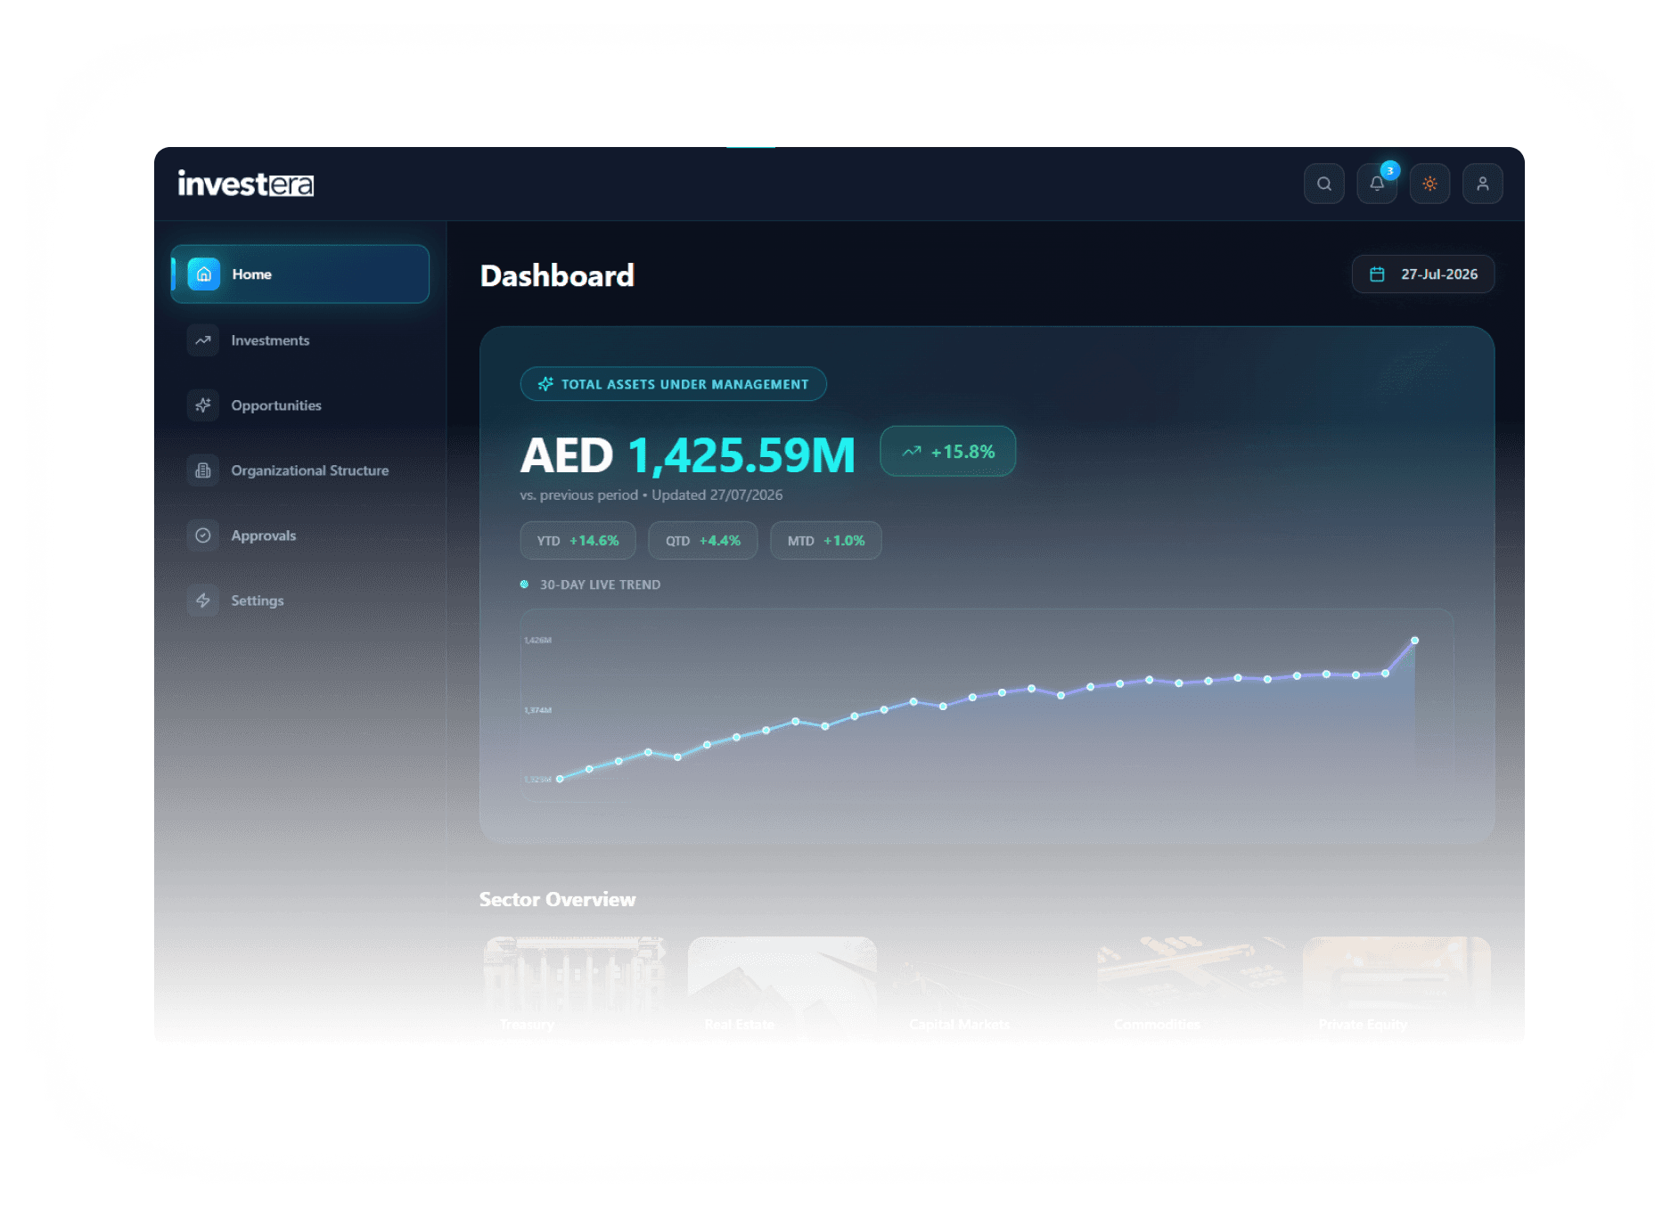Go to Opportunities section
This screenshot has height=1210, width=1679.
(299, 405)
